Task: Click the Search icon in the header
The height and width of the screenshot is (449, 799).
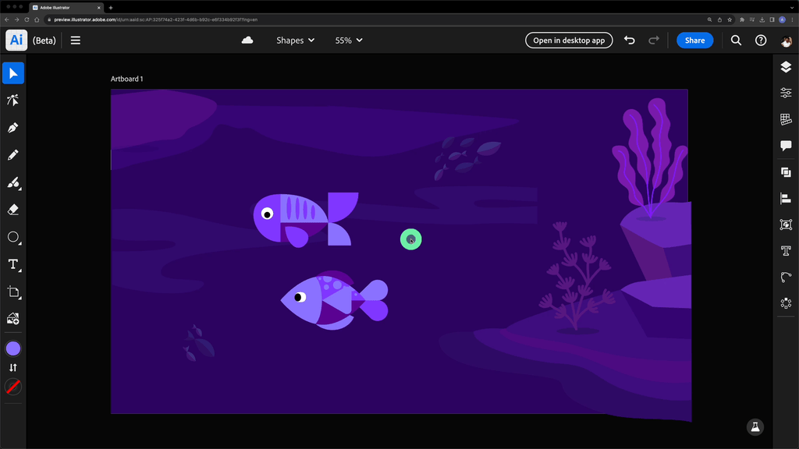Action: tap(736, 40)
